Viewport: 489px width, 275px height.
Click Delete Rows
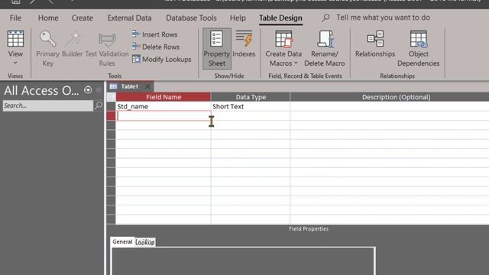click(x=156, y=47)
